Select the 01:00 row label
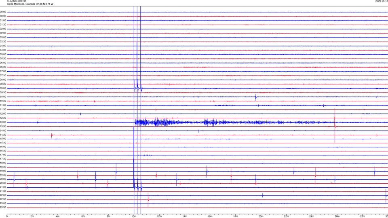The width and height of the screenshot is (388, 218). pos(3,21)
